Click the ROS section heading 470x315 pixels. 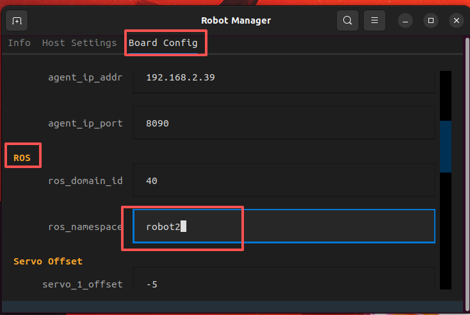pyautogui.click(x=22, y=158)
